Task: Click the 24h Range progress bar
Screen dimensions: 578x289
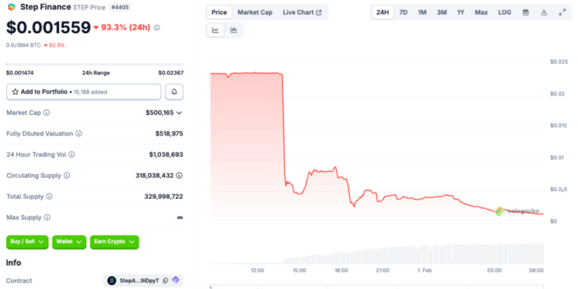Action: (x=95, y=65)
